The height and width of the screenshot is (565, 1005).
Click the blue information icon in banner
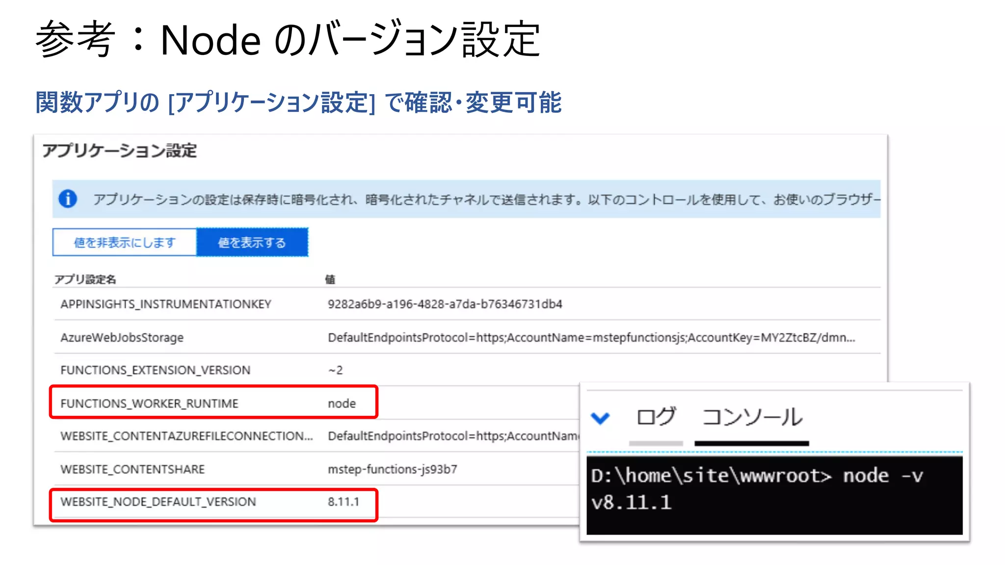68,199
